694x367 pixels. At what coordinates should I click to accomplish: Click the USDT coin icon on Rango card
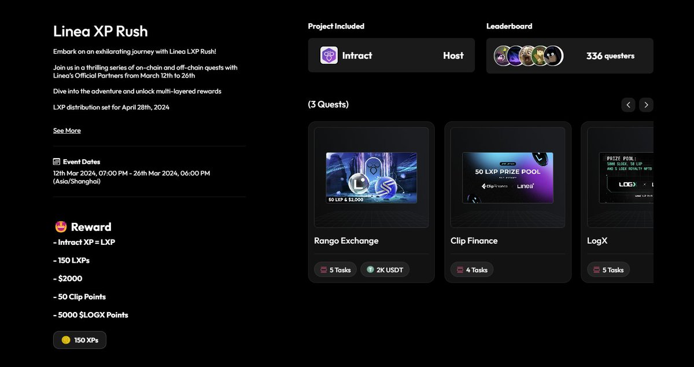(x=371, y=270)
